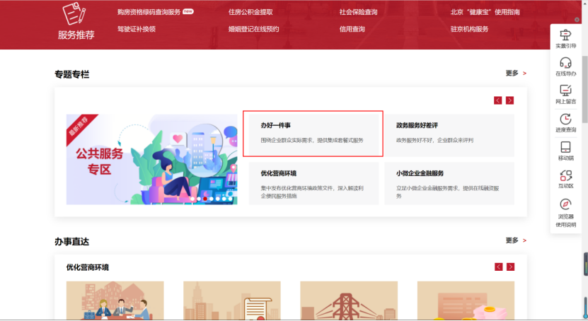Click 社会保险查询 link
Image resolution: width=588 pixels, height=321 pixels.
[x=358, y=12]
